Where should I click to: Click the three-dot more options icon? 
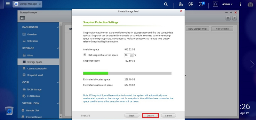[x=240, y=4]
